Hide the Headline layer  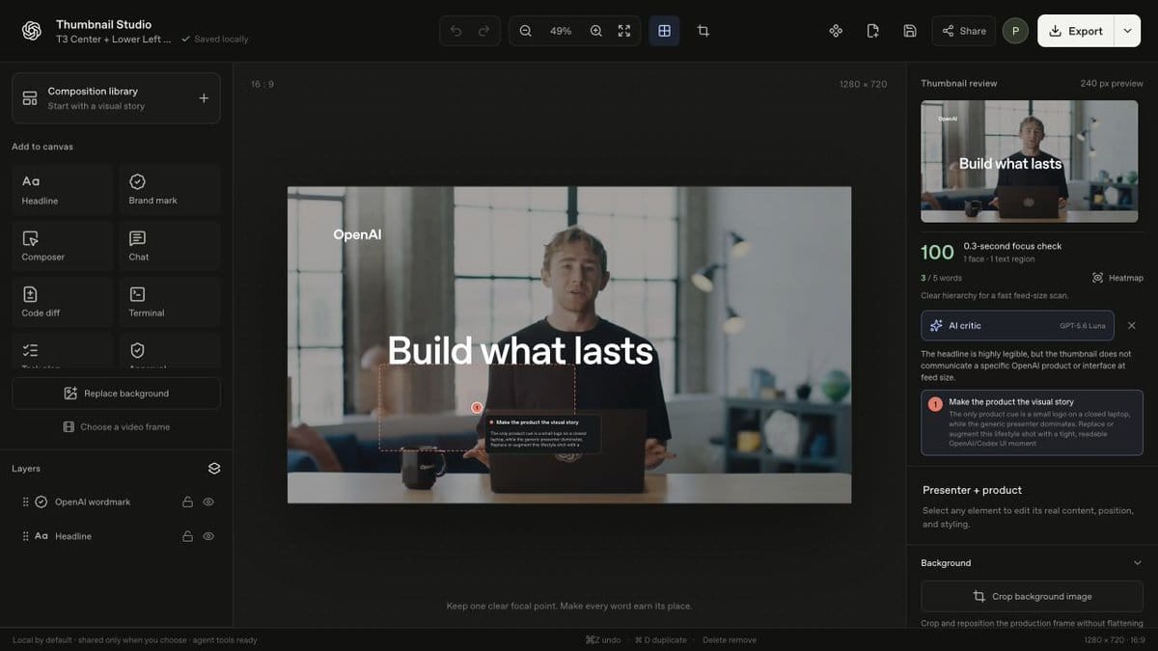click(x=208, y=536)
